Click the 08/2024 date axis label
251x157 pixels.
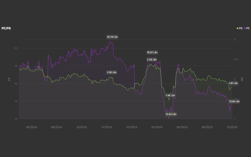coord(56,127)
